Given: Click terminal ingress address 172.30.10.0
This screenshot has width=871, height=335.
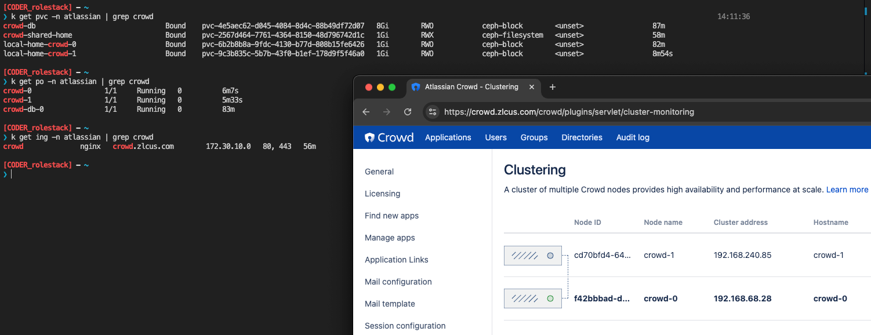Looking at the screenshot, I should click(x=228, y=147).
